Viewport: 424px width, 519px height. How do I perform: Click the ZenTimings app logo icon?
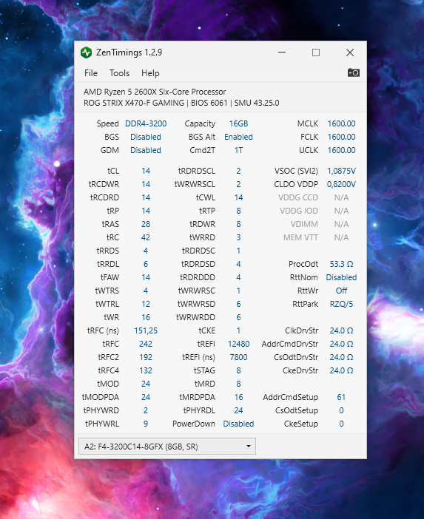coord(86,52)
